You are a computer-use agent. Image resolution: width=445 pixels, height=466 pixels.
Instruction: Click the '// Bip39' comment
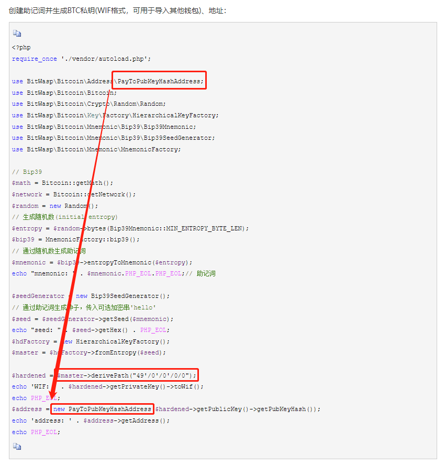tap(27, 172)
